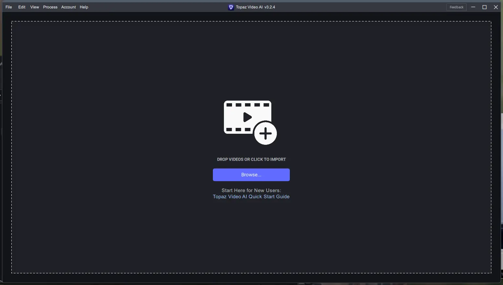This screenshot has width=503, height=285.
Task: Click the Browse... button to import videos
Action: 251,175
